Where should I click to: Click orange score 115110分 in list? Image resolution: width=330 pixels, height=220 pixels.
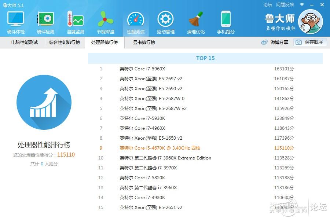(x=284, y=148)
